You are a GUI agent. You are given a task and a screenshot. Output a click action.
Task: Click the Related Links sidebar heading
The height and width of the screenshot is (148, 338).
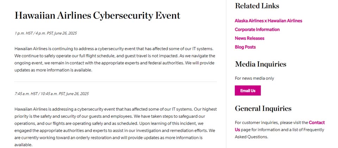[257, 6]
